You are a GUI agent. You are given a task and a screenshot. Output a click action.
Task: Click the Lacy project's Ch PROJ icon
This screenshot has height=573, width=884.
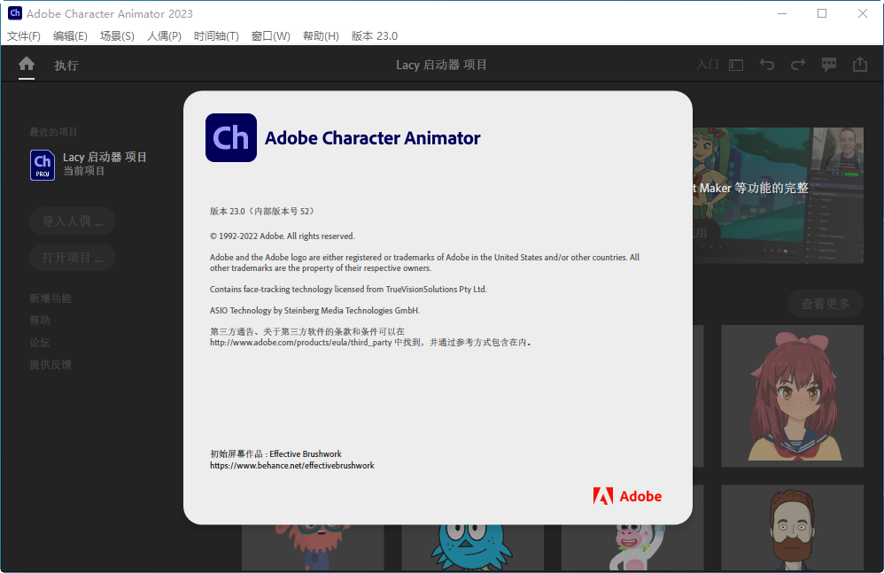coord(42,165)
